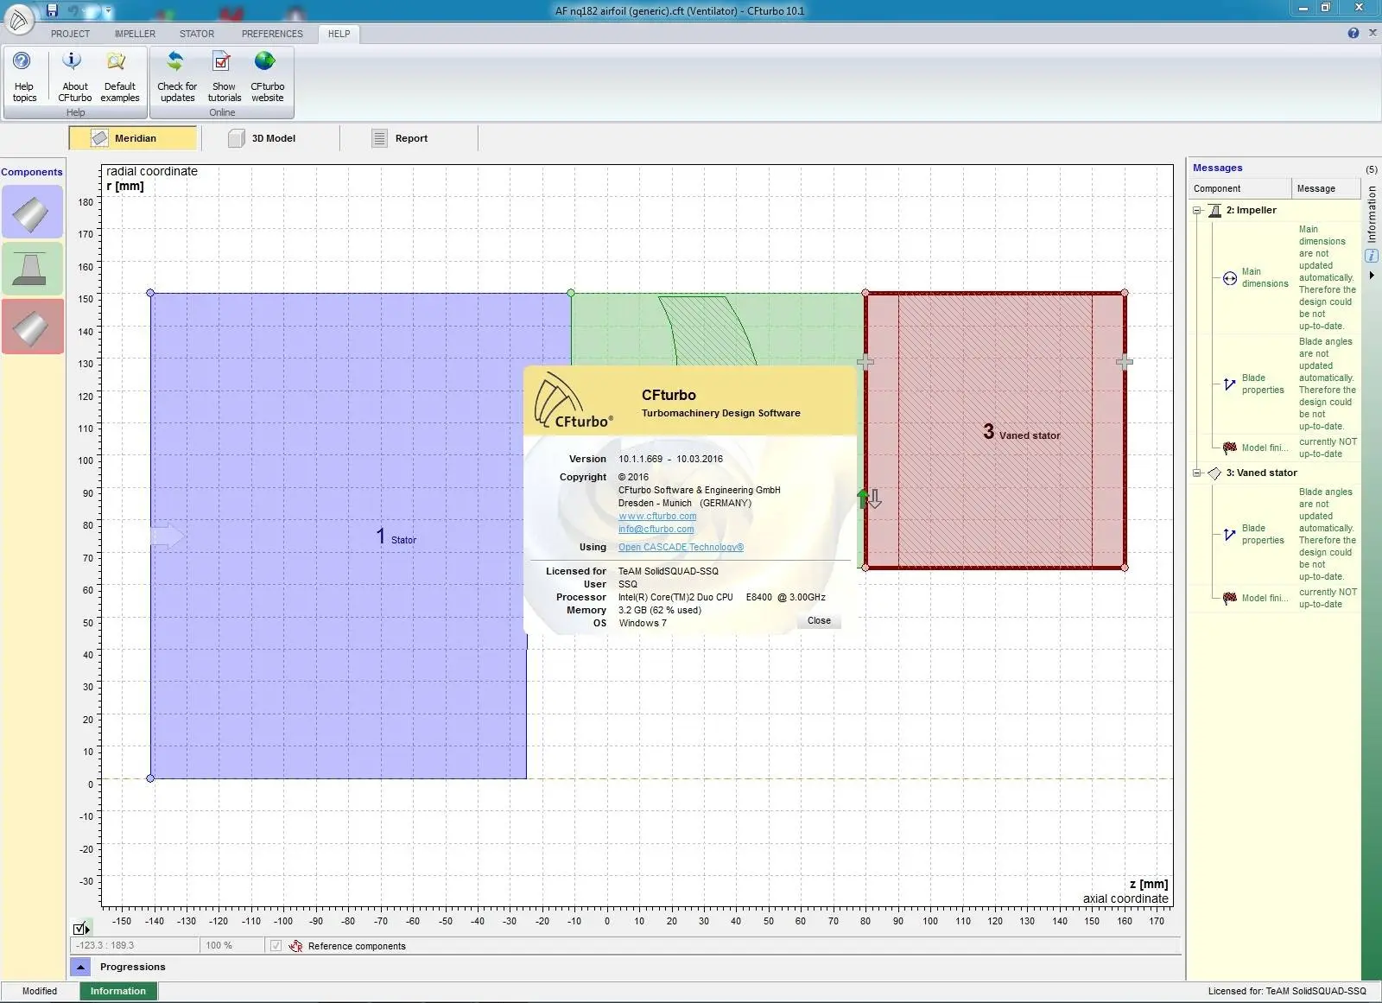This screenshot has width=1382, height=1003.
Task: Open quick access toolbar dropdown
Action: point(108,10)
